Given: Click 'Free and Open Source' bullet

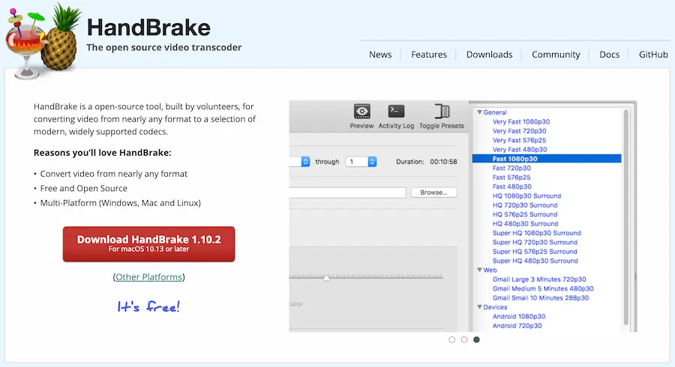Looking at the screenshot, I should pyautogui.click(x=83, y=188).
